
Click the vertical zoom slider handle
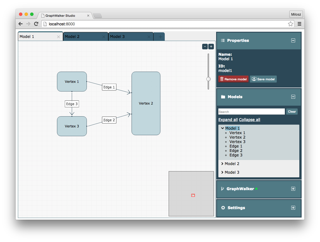[208, 79]
